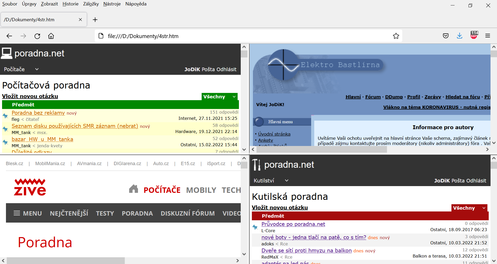Image resolution: width=497 pixels, height=264 pixels.
Task: Bookmark this page with the star icon
Action: [396, 36]
